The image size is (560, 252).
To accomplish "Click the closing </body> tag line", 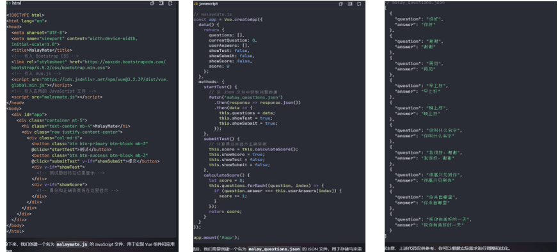I will click(15, 225).
